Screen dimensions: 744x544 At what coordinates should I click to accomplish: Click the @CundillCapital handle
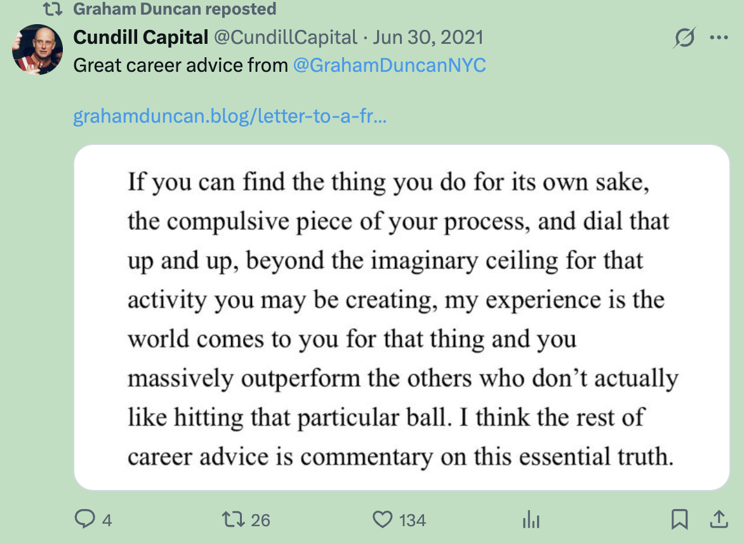pyautogui.click(x=286, y=37)
